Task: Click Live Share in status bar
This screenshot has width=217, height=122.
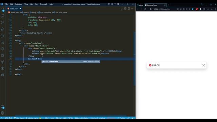Action: [19, 118]
